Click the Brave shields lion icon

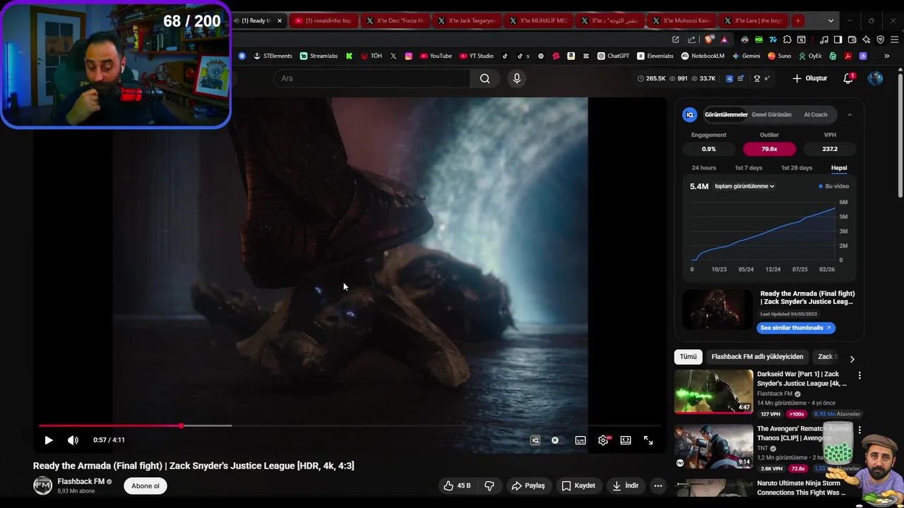pos(709,40)
